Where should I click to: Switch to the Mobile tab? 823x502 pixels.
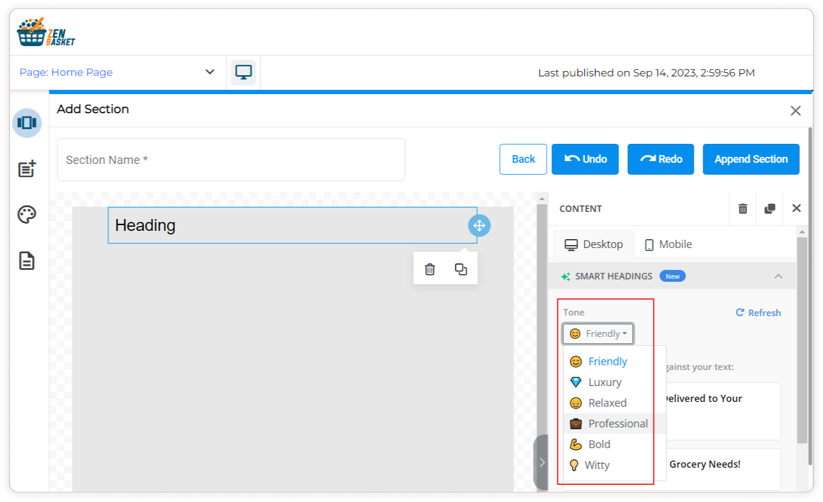pos(668,244)
